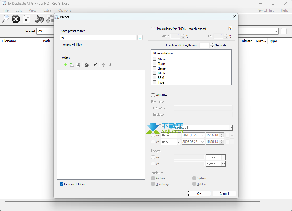Click Switch list in the menu bar
The image size is (292, 211).
pyautogui.click(x=266, y=10)
